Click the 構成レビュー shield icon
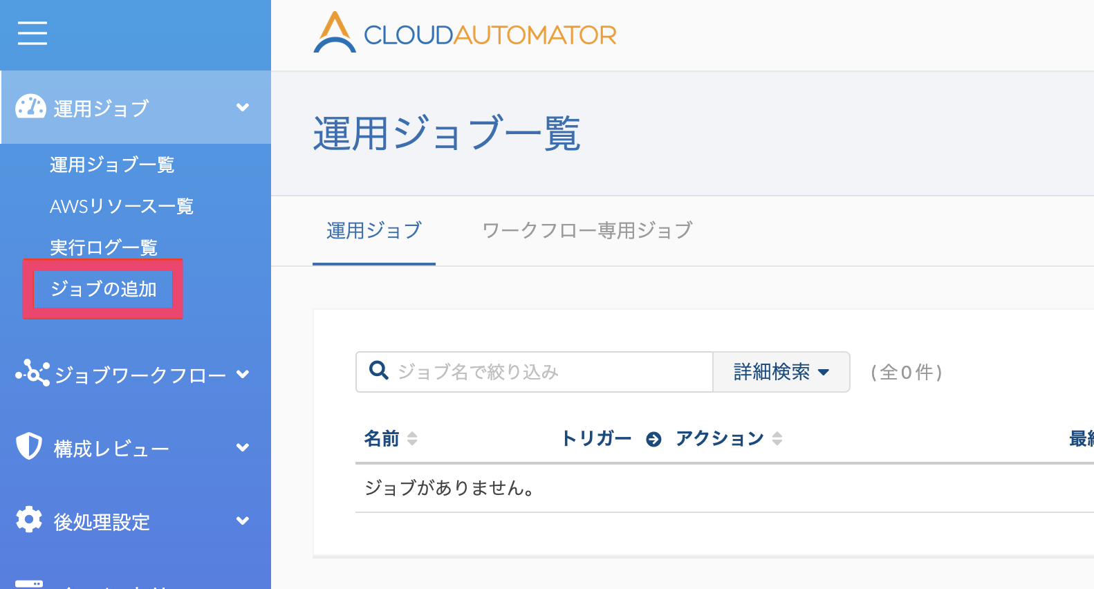The image size is (1094, 589). pos(29,447)
